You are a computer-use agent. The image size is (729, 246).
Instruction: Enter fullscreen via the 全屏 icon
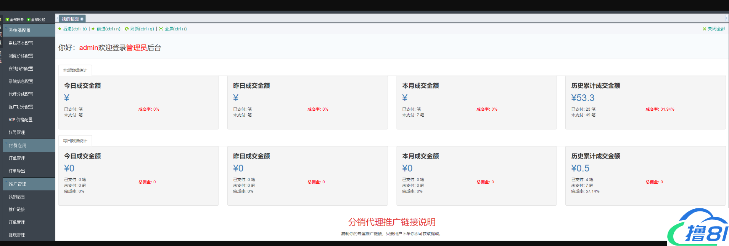pos(161,29)
